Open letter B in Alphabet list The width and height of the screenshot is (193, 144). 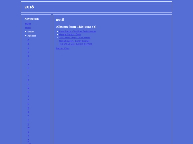[x=28, y=44]
